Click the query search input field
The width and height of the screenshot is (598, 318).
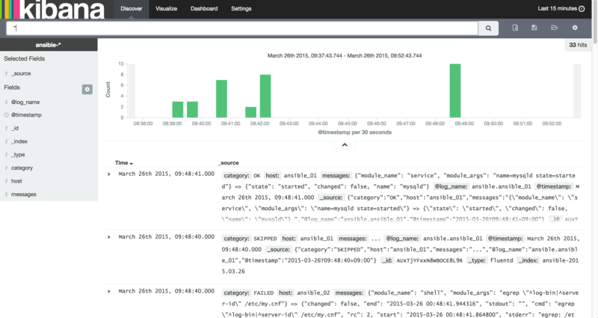pos(241,28)
